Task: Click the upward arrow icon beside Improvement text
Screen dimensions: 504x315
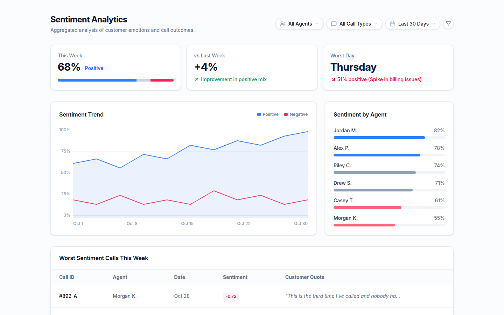Action: [x=197, y=79]
